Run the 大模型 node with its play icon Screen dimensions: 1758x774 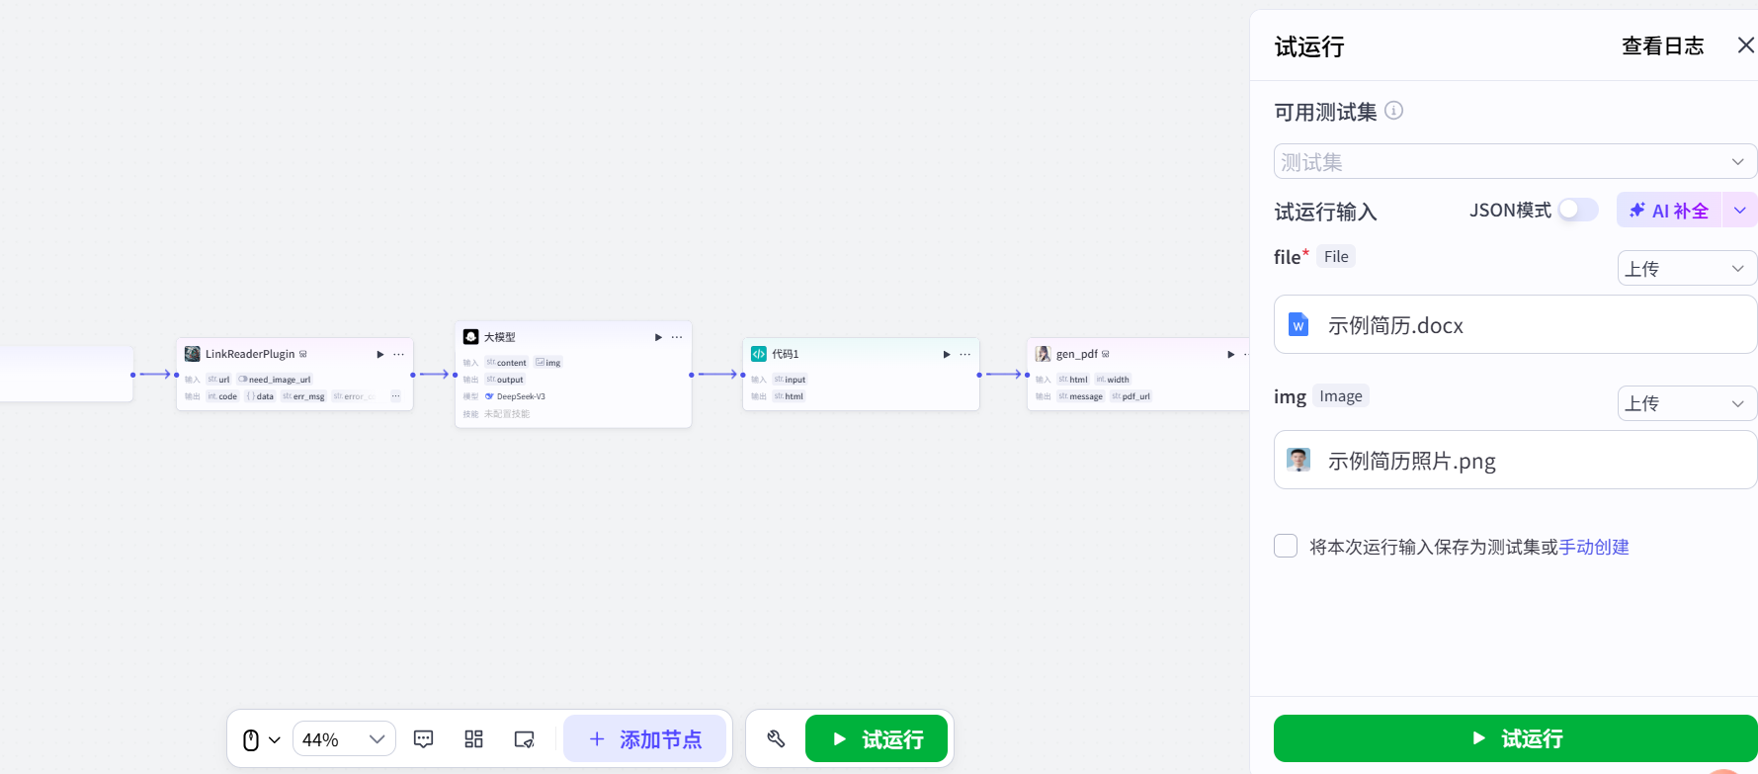pos(658,337)
